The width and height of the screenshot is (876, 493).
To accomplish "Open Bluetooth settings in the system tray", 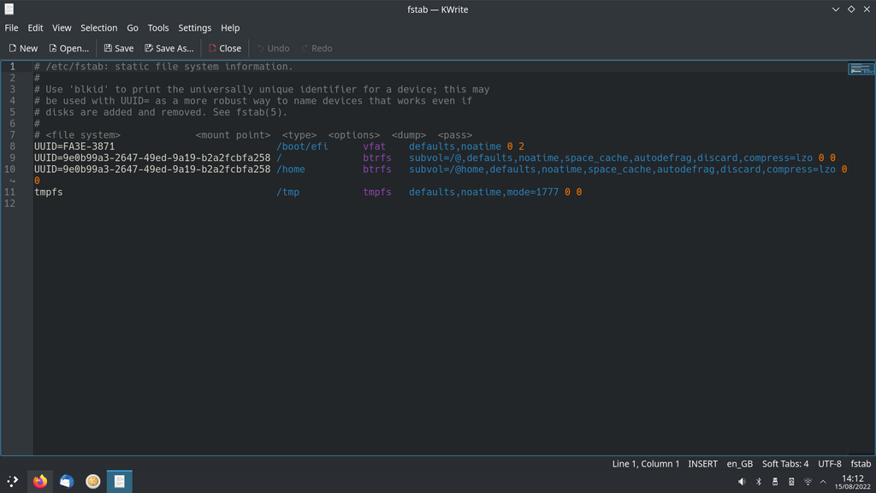I will [758, 482].
